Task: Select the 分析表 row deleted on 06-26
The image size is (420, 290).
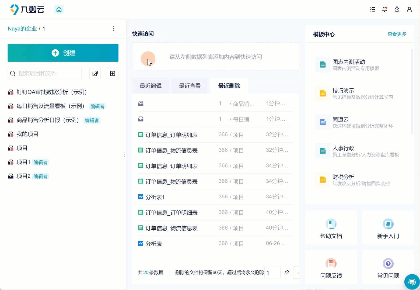Action: coord(215,244)
